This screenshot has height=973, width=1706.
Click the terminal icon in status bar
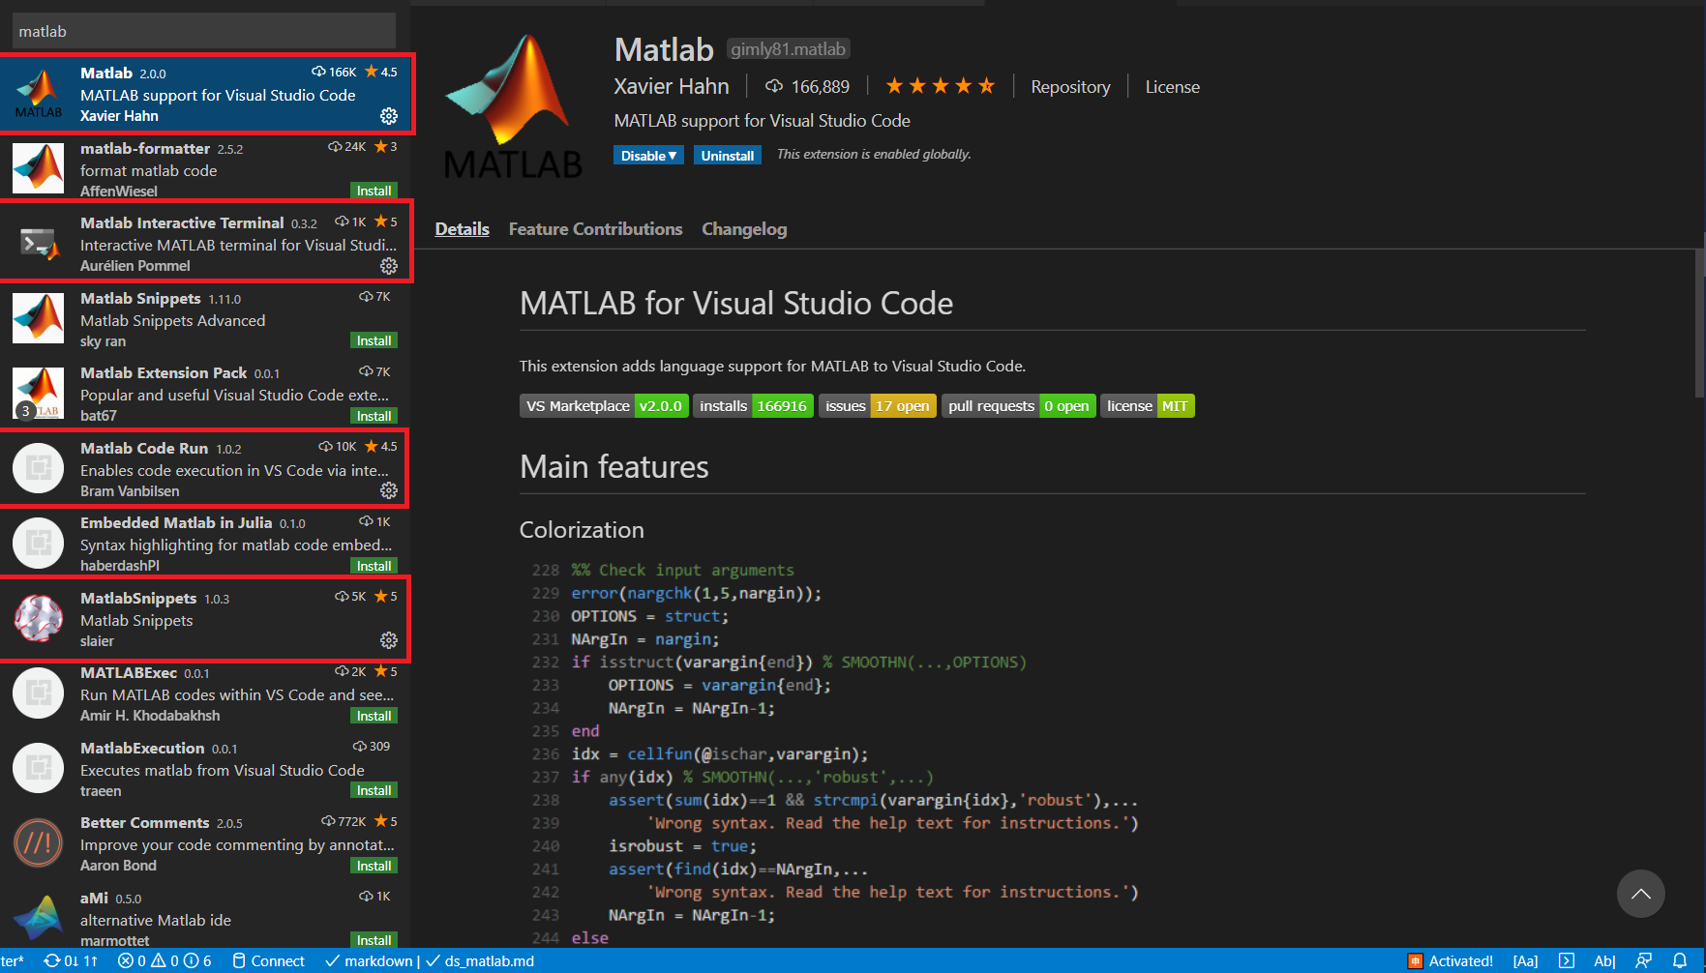1567,960
